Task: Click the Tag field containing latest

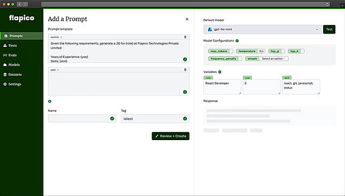Action: (155, 119)
